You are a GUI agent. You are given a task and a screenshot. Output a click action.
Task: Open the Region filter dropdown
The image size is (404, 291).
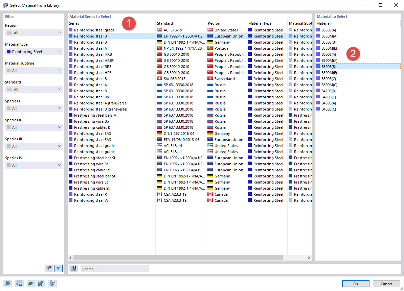click(x=34, y=33)
